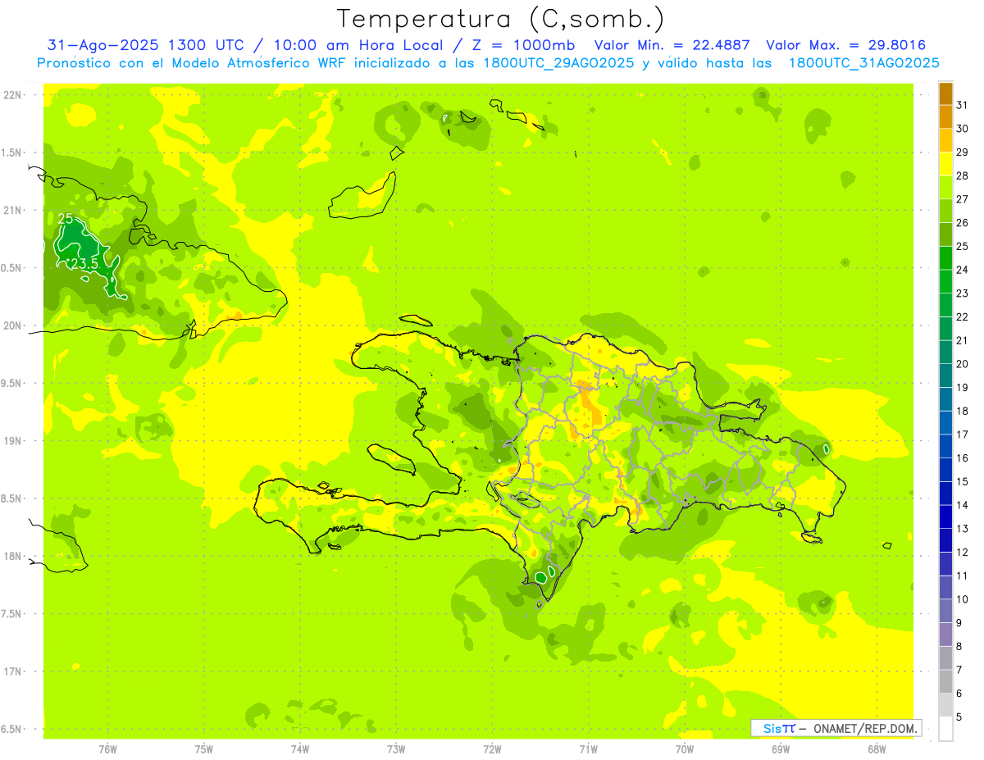Click the '74W' longitude label
The image size is (984, 760).
coord(300,749)
